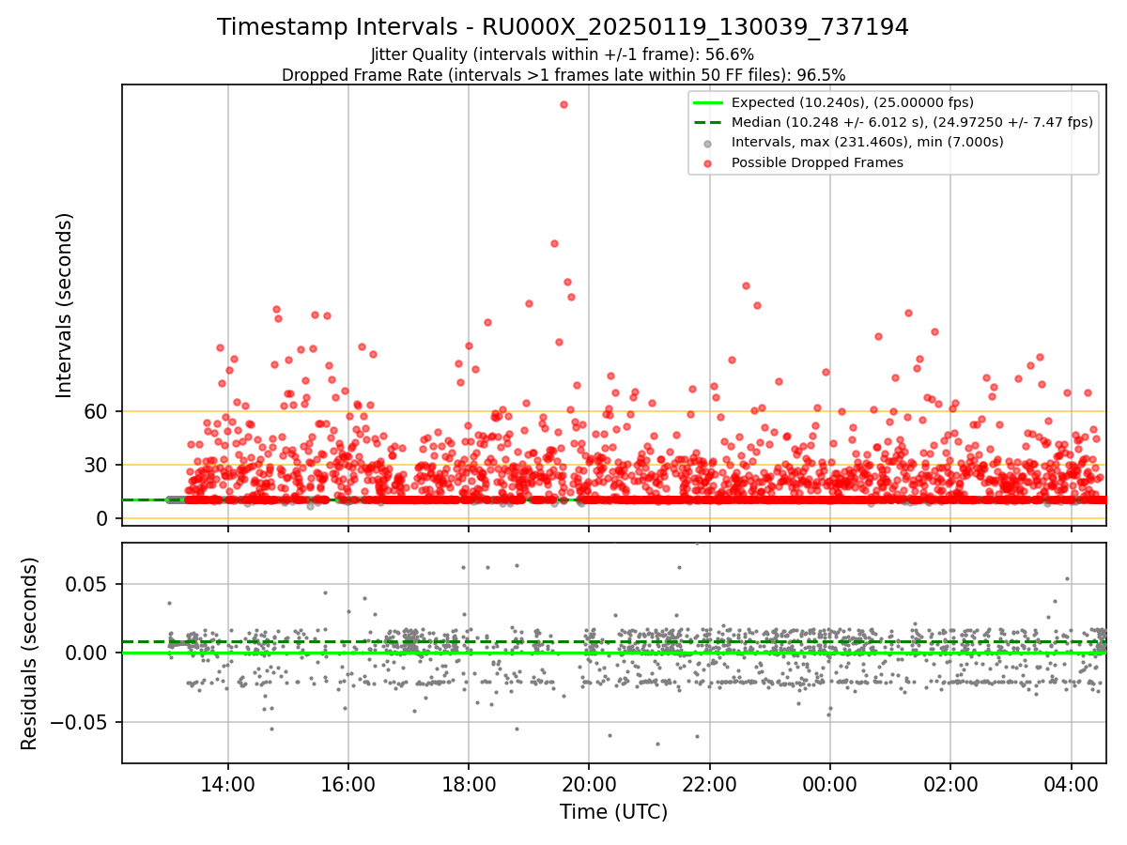This screenshot has width=1127, height=845.
Task: Click the 'Time (UTC)' x-axis label
Action: coord(614,812)
